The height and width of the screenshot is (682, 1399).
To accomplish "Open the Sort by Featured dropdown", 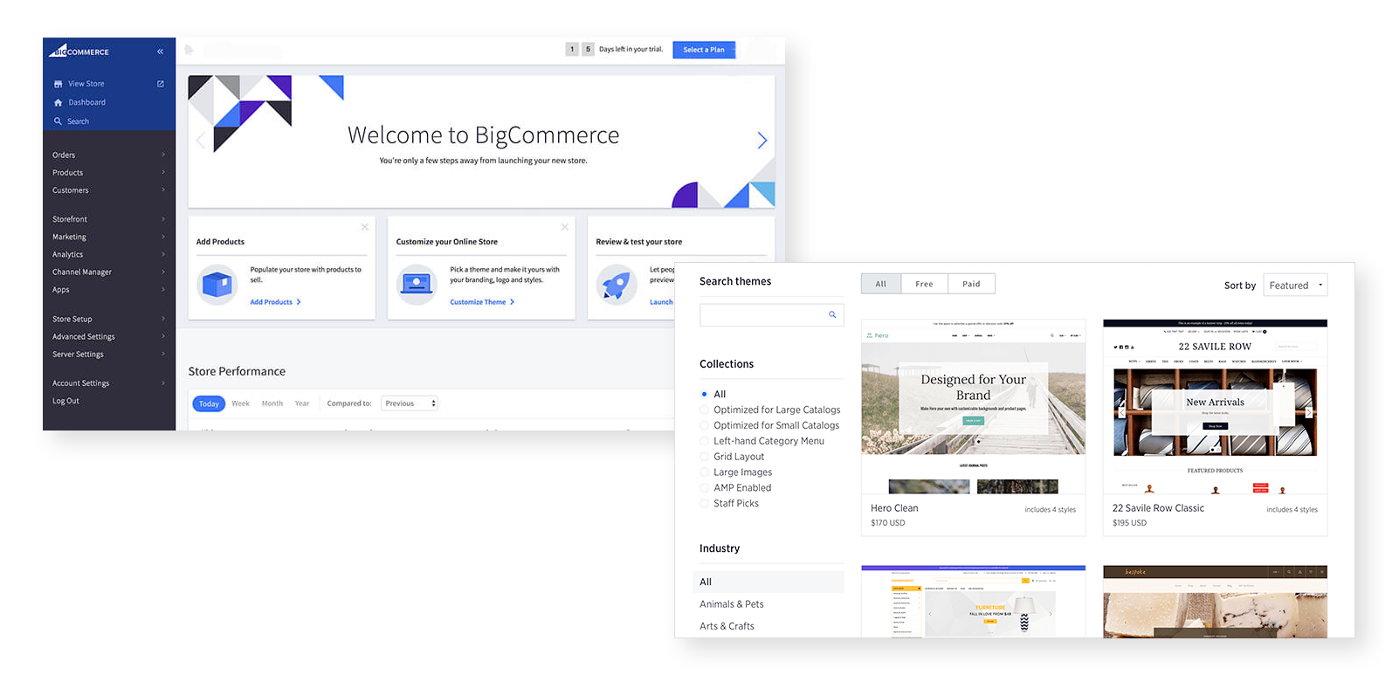I will tap(1295, 286).
